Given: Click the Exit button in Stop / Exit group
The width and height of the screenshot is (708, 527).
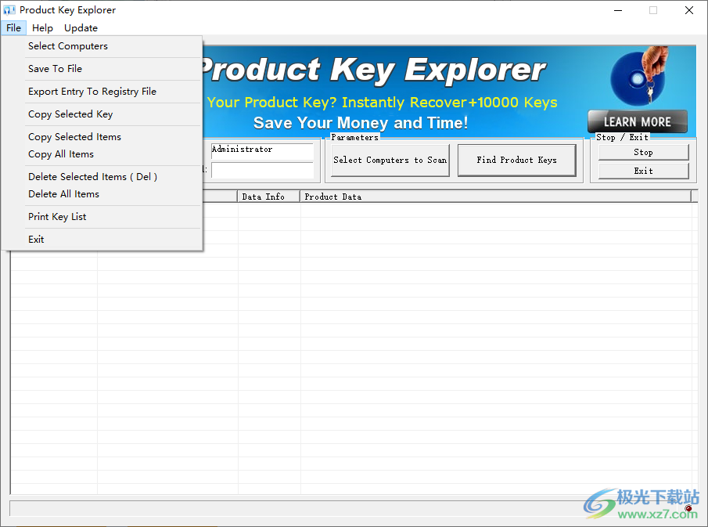Looking at the screenshot, I should pos(643,171).
